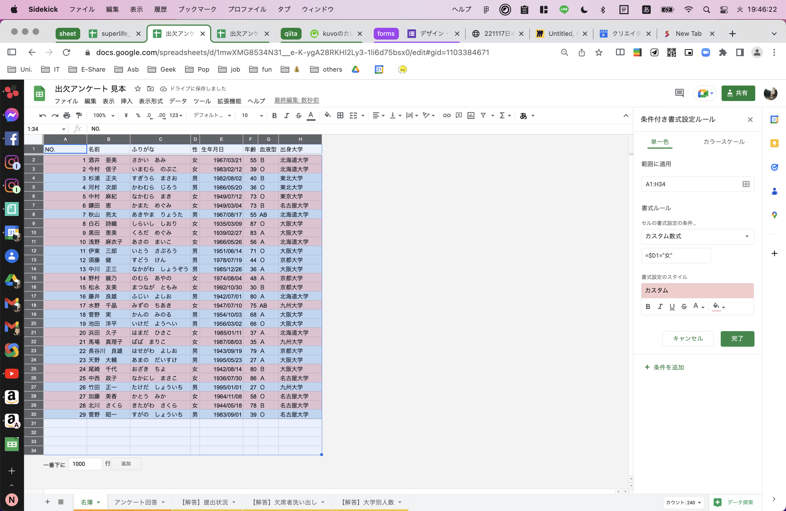The width and height of the screenshot is (786, 511).
Task: Insert a chart from the toolbar
Action: tap(471, 115)
